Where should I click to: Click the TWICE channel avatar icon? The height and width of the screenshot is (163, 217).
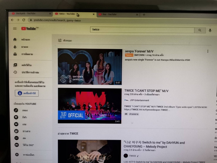[126, 156]
